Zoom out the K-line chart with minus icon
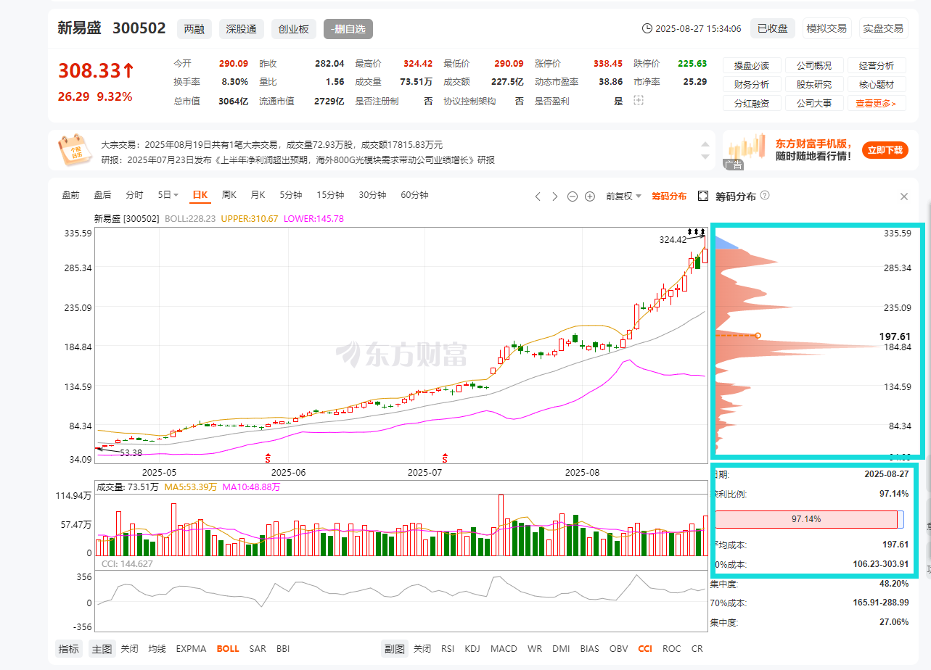Viewport: 931px width, 670px height. 573,197
